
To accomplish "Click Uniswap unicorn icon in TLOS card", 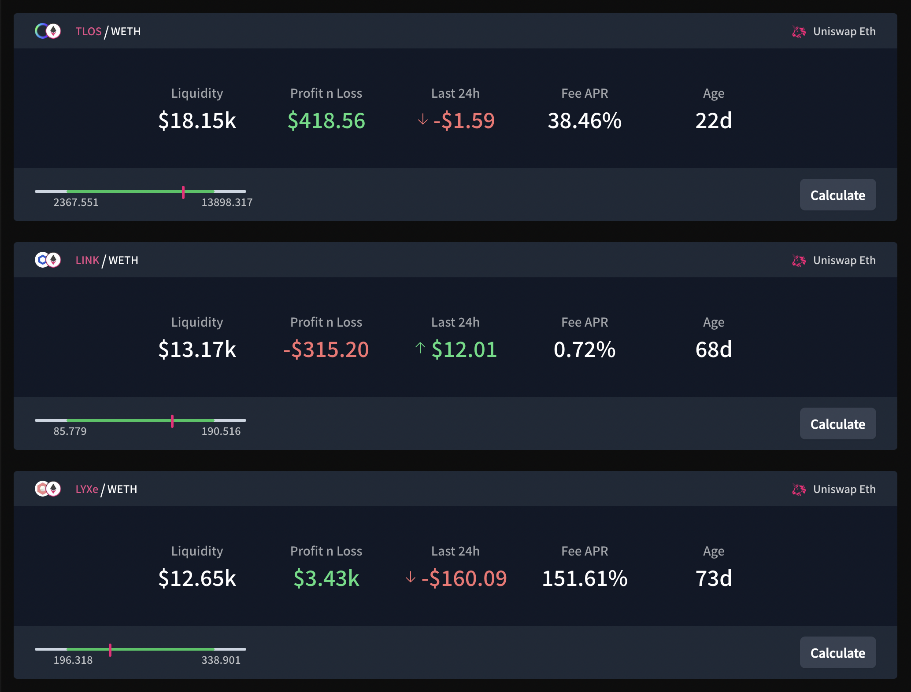I will 799,32.
